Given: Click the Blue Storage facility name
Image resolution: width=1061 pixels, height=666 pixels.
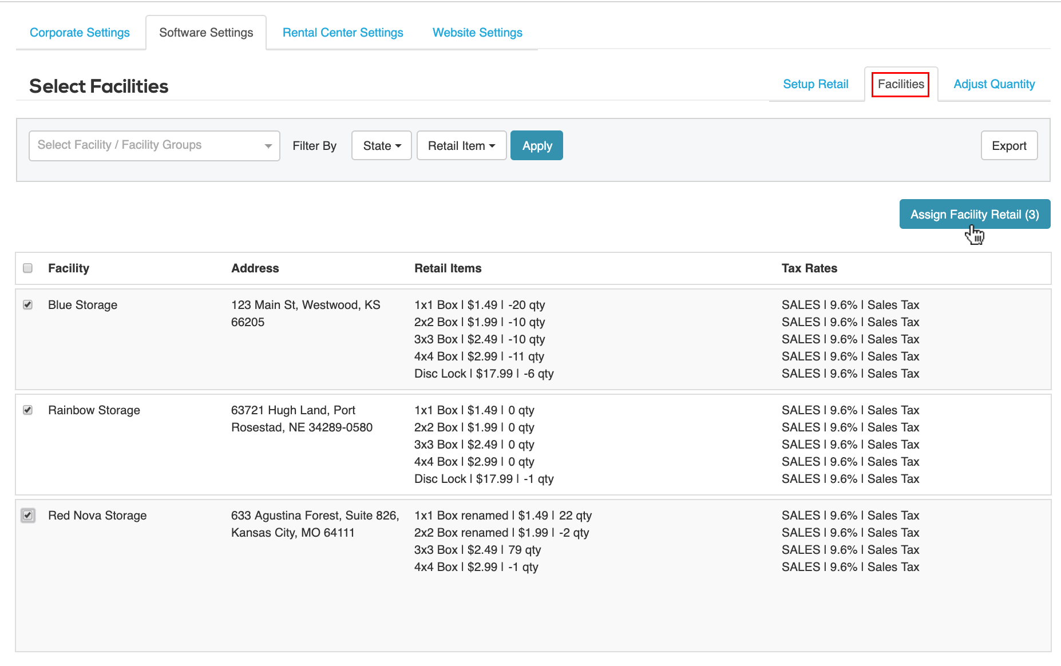Looking at the screenshot, I should point(82,305).
